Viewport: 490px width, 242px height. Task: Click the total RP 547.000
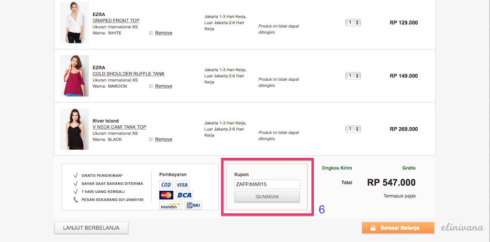[x=391, y=182]
